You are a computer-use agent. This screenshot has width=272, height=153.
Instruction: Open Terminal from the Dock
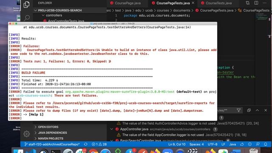pos(56,151)
